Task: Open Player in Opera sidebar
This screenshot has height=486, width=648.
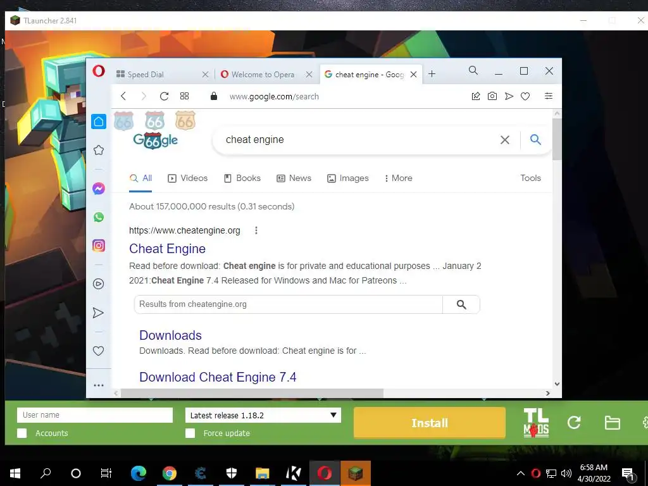Action: coord(98,284)
